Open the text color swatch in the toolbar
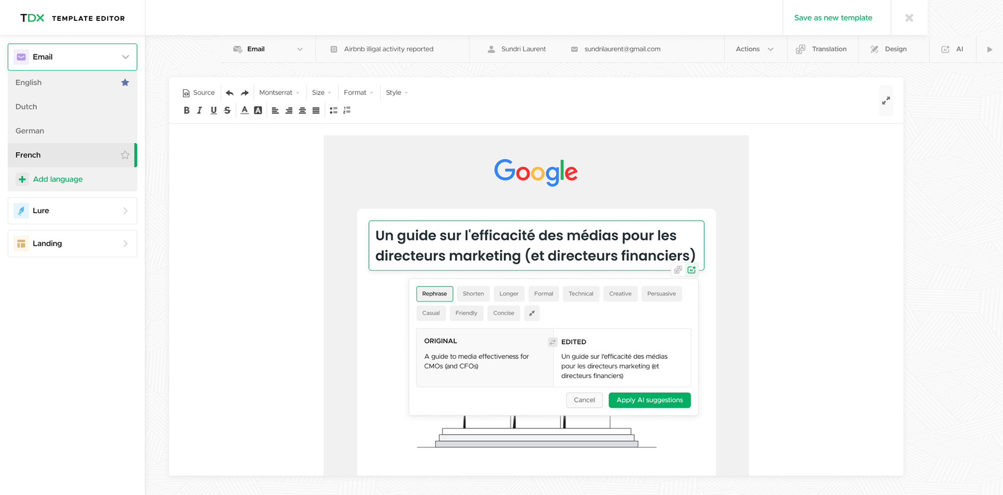The image size is (1003, 495). coord(244,110)
